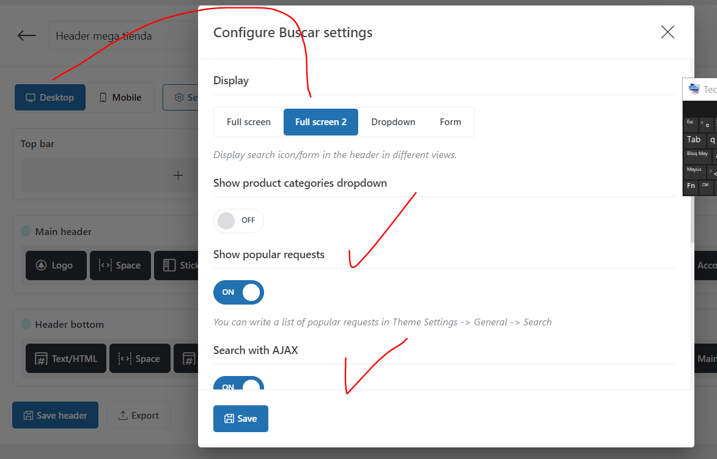Choose the Dropdown display option
The image size is (717, 459).
click(x=393, y=122)
